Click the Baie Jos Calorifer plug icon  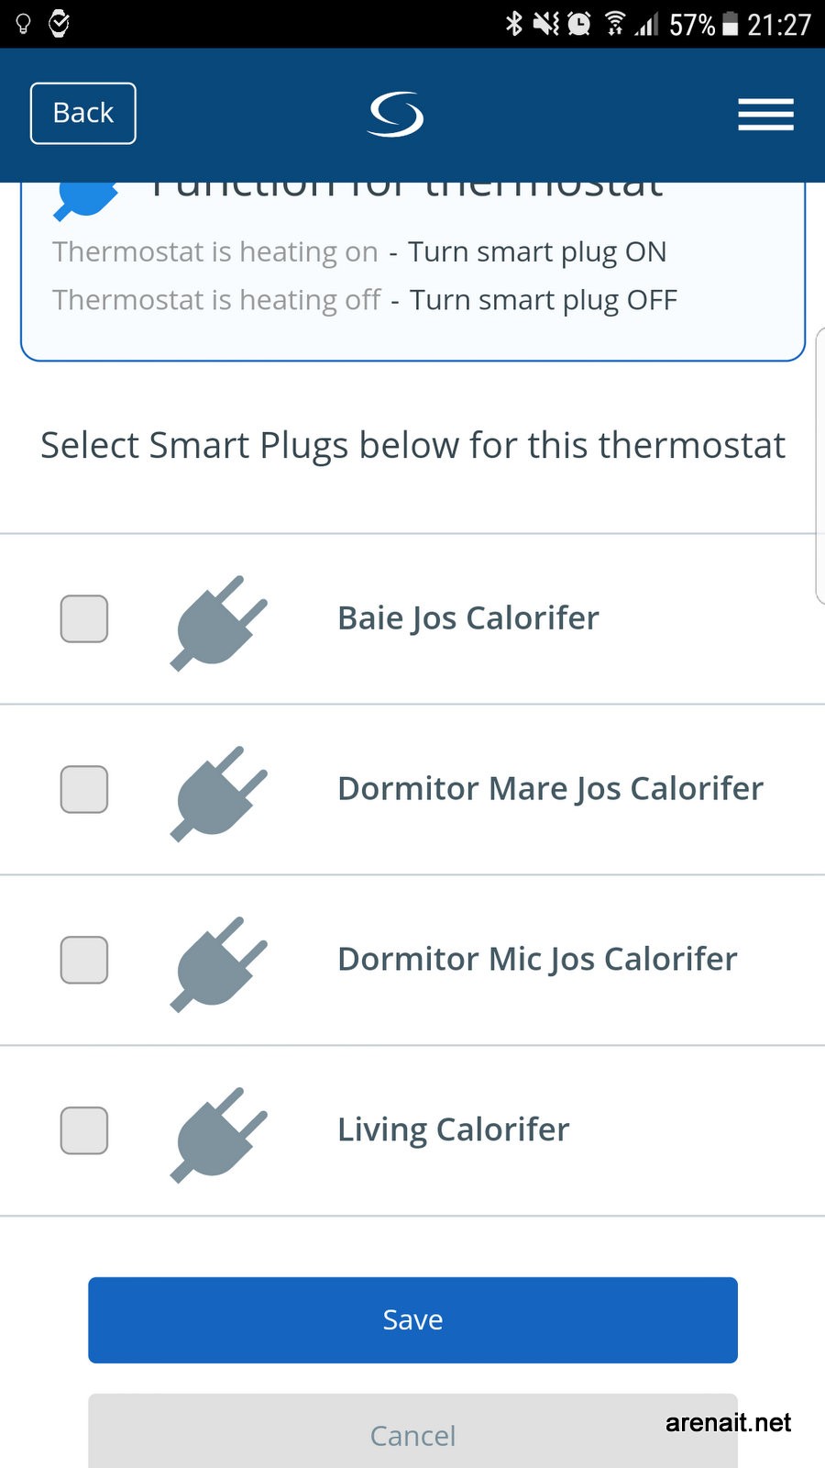point(218,622)
